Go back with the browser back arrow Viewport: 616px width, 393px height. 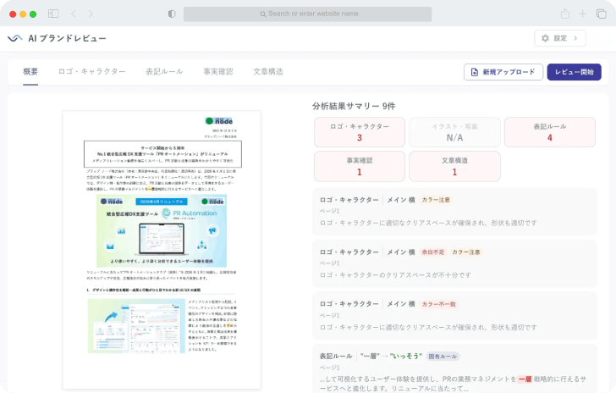click(74, 14)
